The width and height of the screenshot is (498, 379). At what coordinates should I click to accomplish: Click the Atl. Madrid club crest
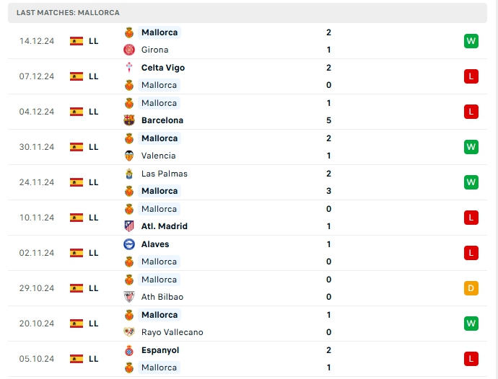[129, 226]
